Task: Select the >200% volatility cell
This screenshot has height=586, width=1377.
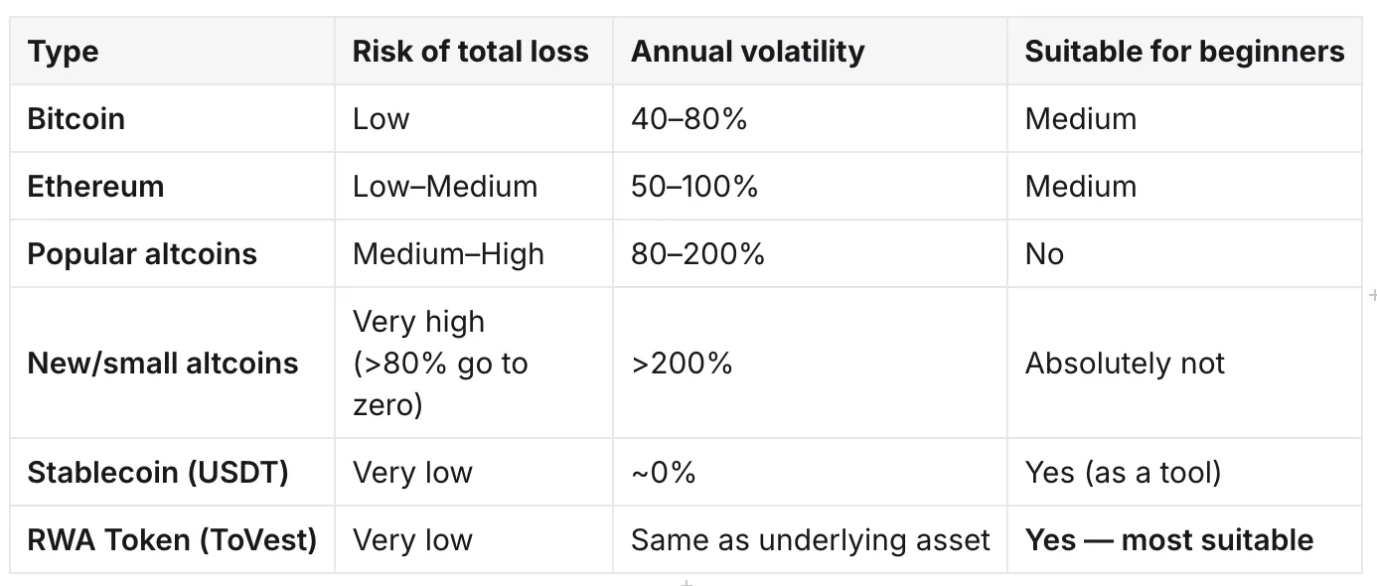Action: click(x=810, y=363)
